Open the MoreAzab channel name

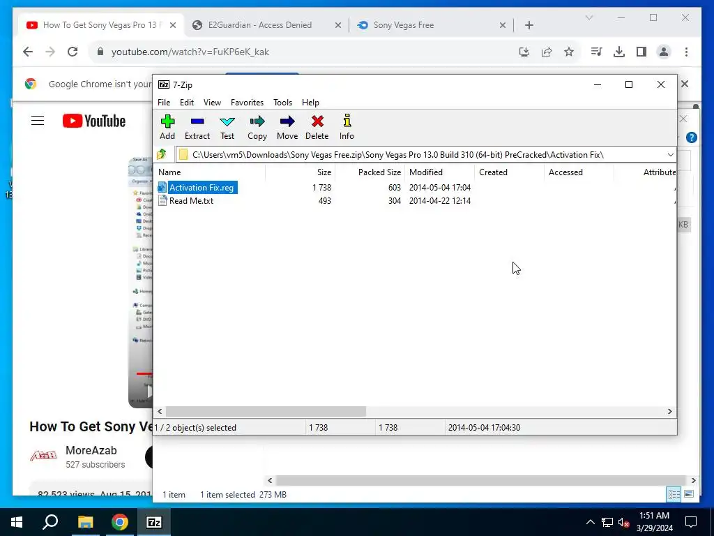click(91, 450)
